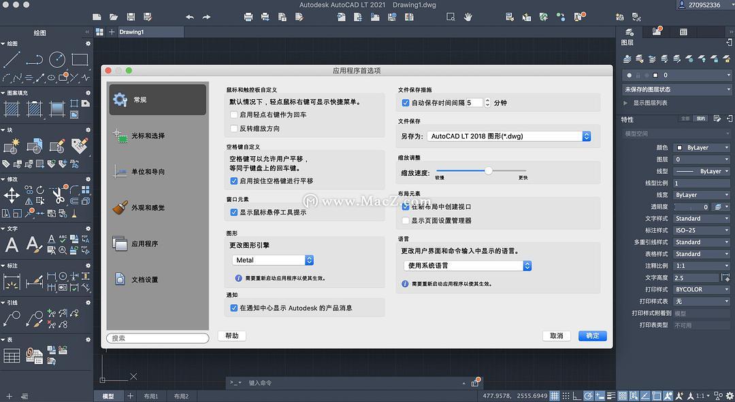Add a new drawing tab with plus

tap(112, 32)
